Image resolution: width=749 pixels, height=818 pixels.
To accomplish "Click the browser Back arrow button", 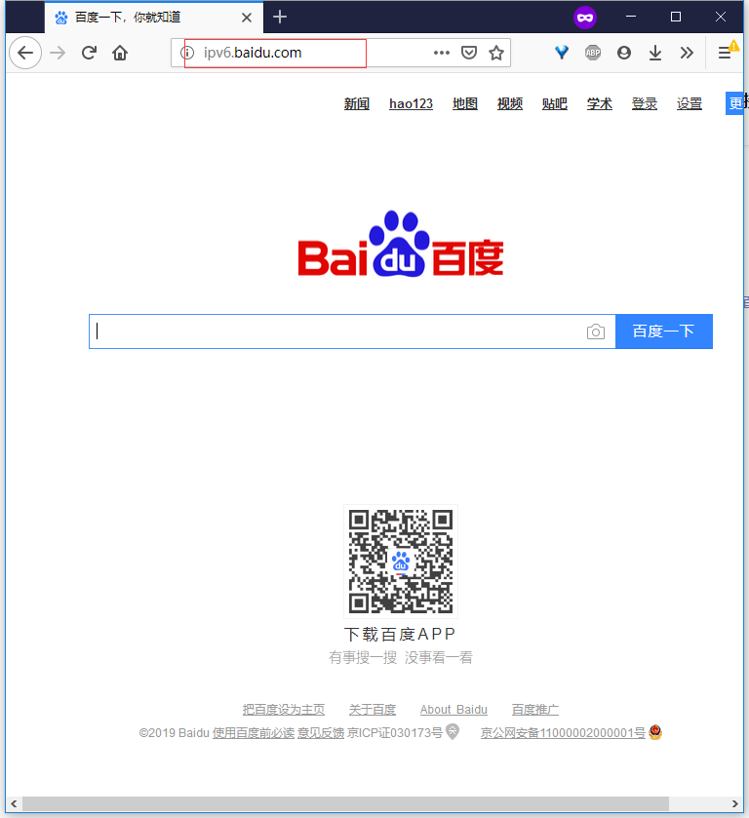I will tap(25, 53).
